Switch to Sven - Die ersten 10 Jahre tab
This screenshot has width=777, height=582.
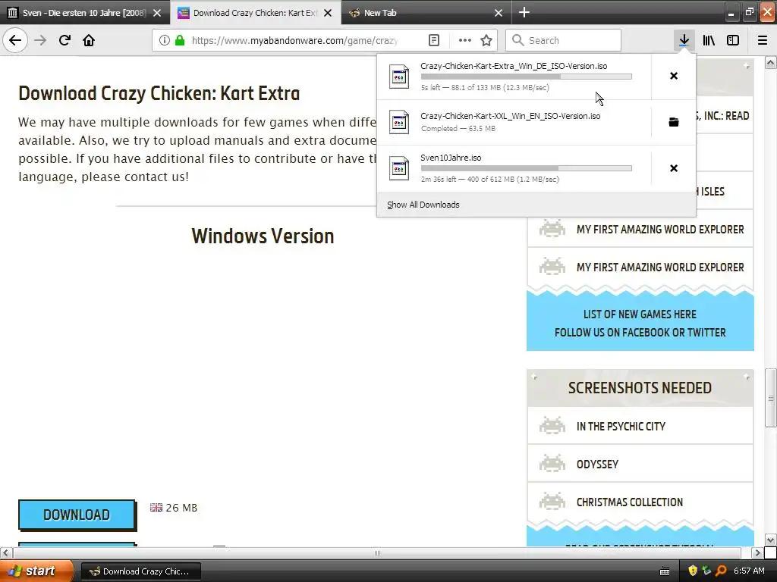point(84,13)
